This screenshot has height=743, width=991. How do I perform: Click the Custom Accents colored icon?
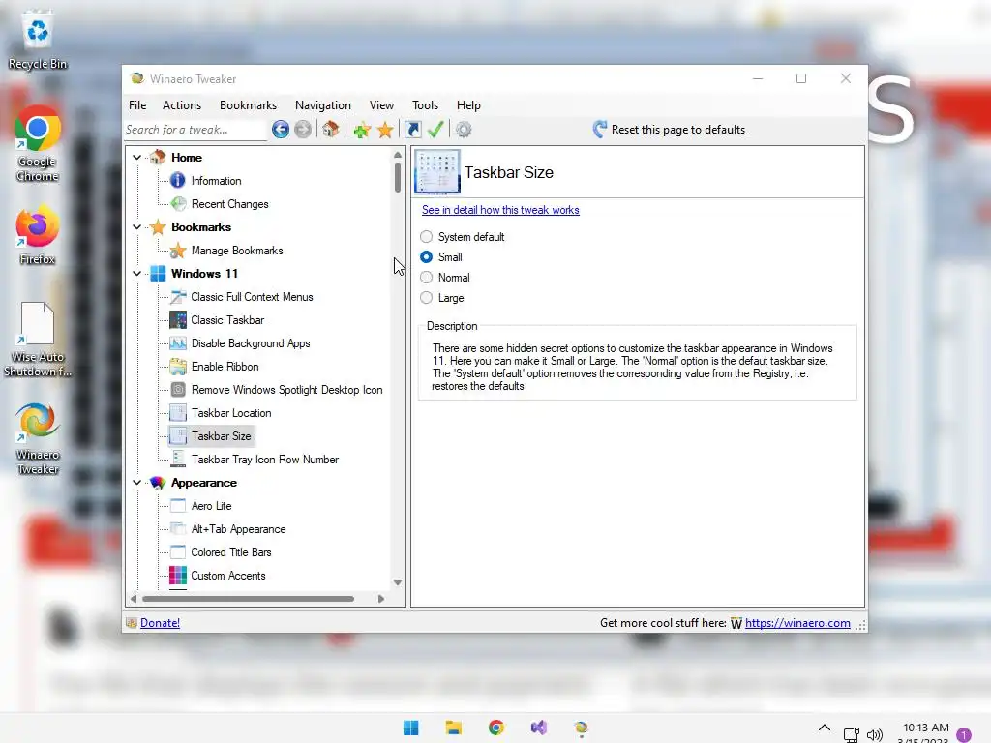click(x=178, y=576)
